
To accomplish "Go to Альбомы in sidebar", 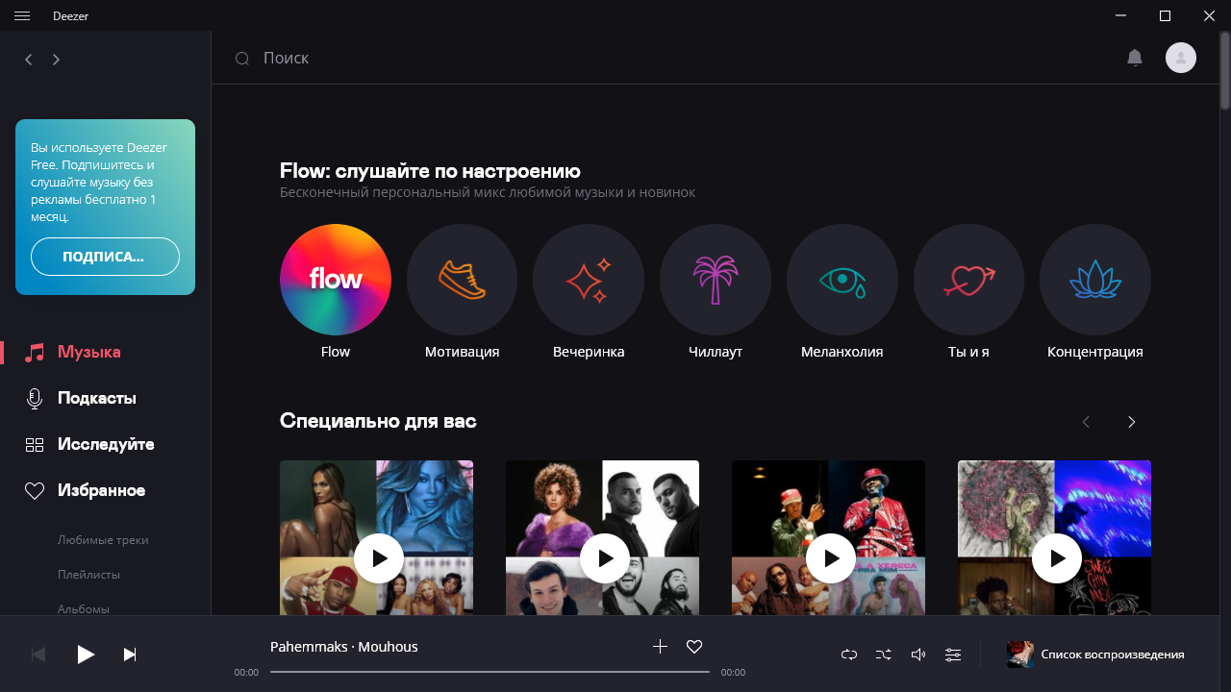I will click(x=84, y=609).
